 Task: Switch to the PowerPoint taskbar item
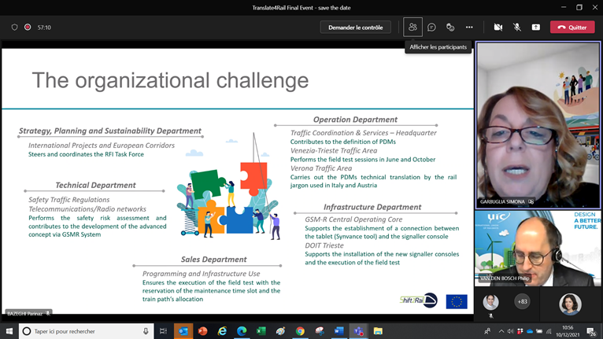tap(203, 331)
